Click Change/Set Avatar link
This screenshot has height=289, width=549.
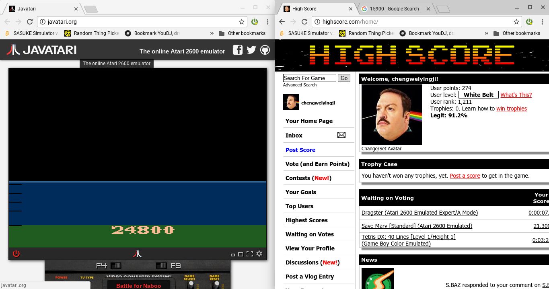(381, 149)
